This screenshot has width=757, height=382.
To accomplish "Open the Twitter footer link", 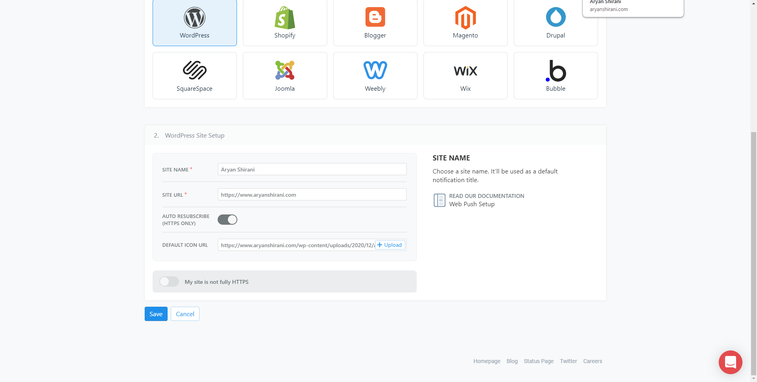I will 568,361.
